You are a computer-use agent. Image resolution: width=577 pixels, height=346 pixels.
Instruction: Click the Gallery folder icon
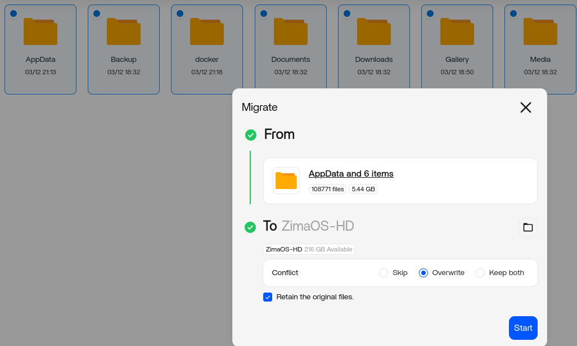(457, 32)
